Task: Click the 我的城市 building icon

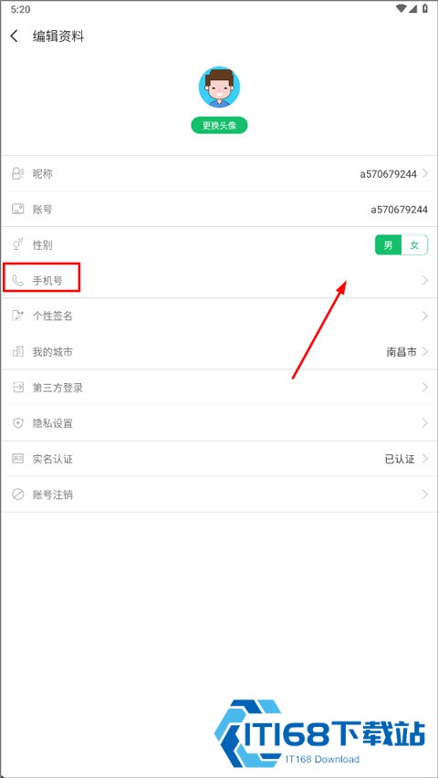Action: tap(18, 352)
